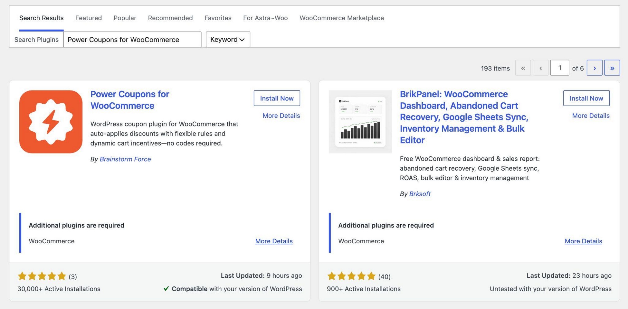628x309 pixels.
Task: Click the green compatibility checkmark
Action: click(x=166, y=289)
